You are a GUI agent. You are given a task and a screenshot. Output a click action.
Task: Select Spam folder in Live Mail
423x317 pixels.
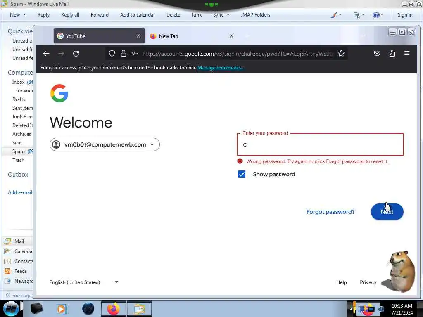[18, 151]
